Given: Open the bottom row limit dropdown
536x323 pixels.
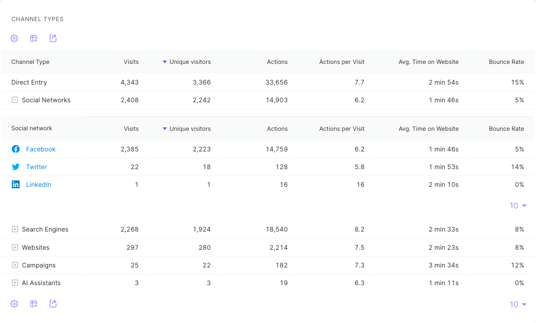Looking at the screenshot, I should tap(518, 304).
